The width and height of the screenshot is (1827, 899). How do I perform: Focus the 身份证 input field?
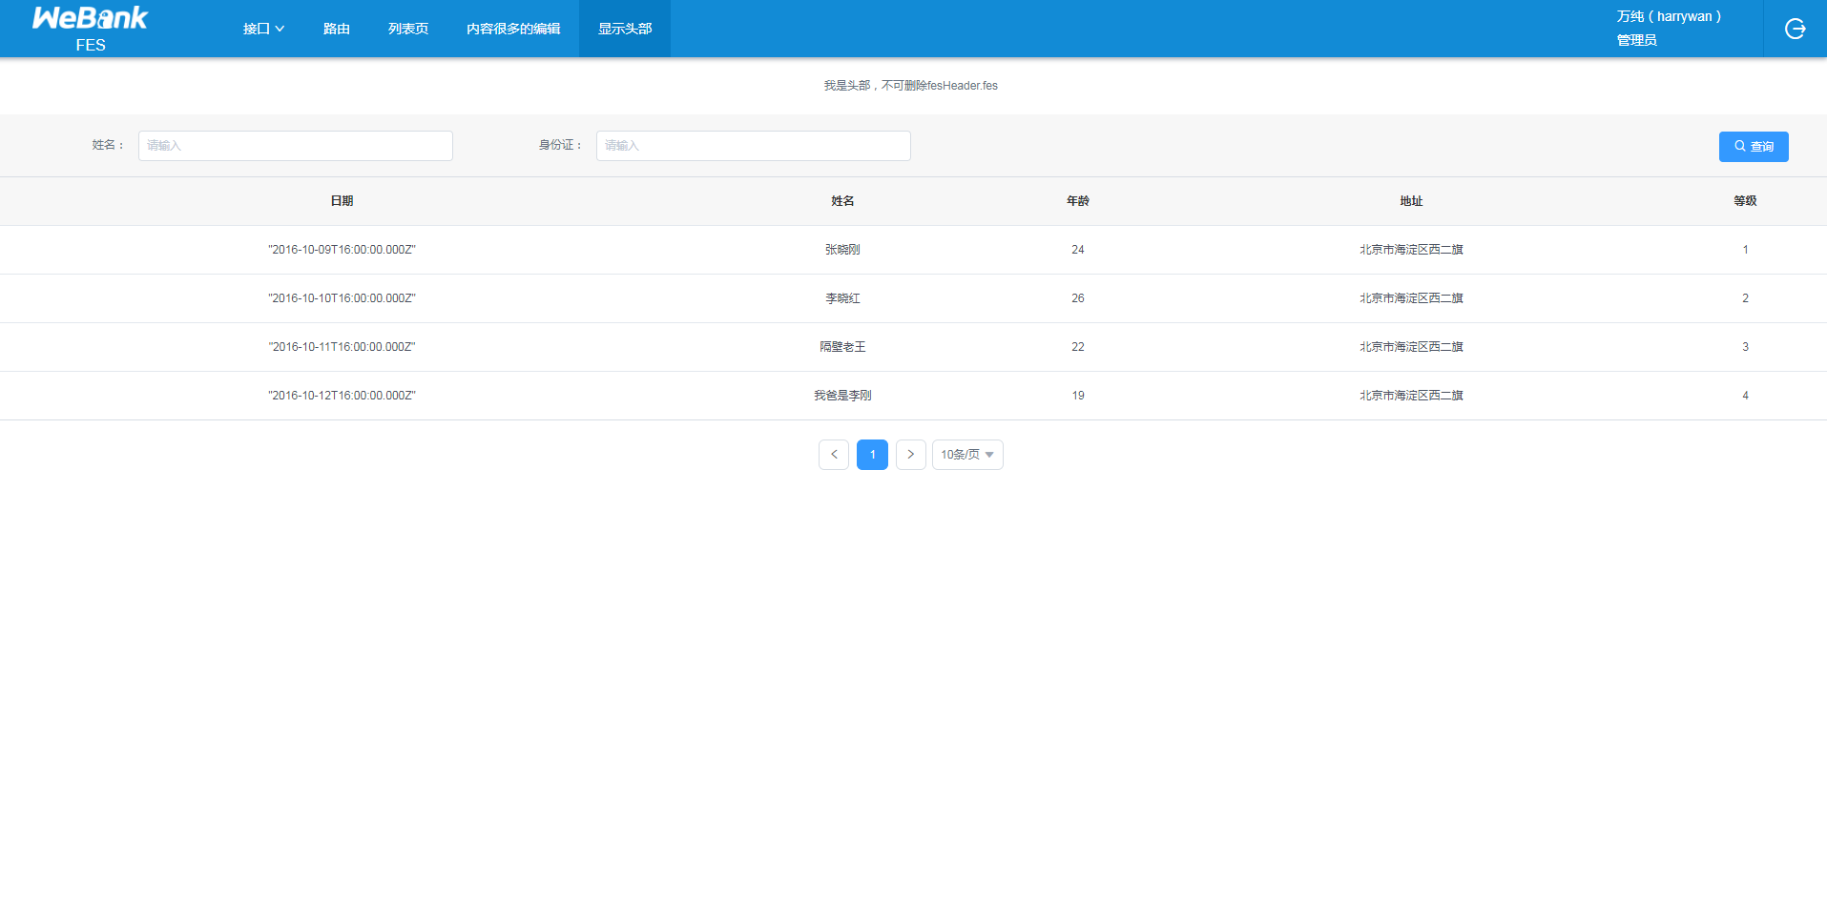click(x=753, y=146)
